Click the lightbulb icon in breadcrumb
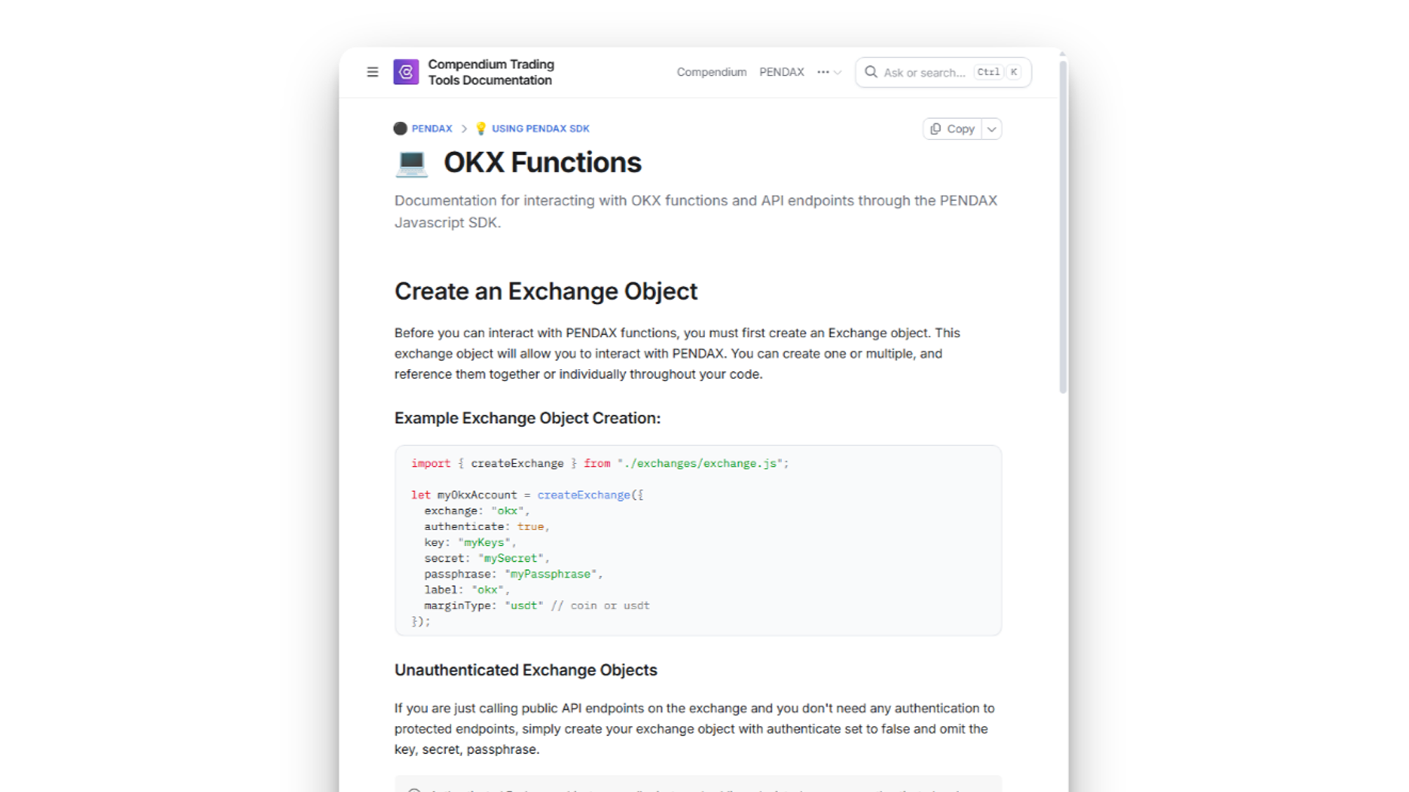This screenshot has width=1409, height=792. [x=481, y=128]
